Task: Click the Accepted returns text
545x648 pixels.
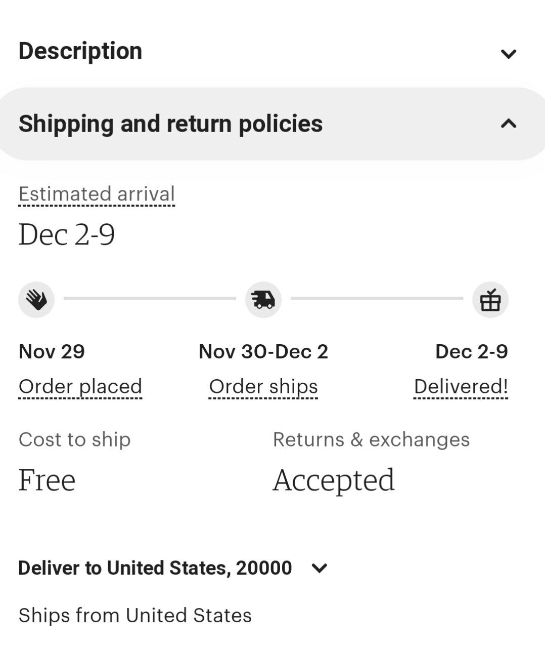Action: (x=334, y=481)
